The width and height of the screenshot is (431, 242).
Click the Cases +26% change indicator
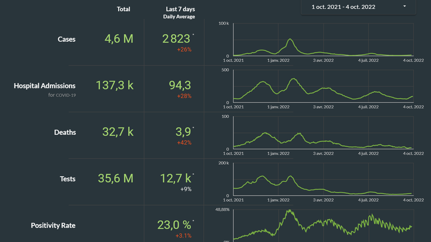coord(184,50)
